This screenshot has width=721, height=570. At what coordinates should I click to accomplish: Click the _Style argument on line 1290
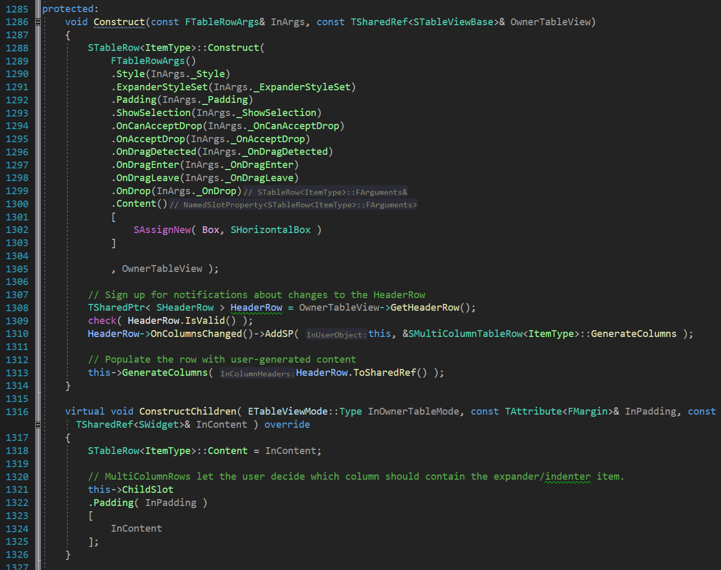pos(208,74)
